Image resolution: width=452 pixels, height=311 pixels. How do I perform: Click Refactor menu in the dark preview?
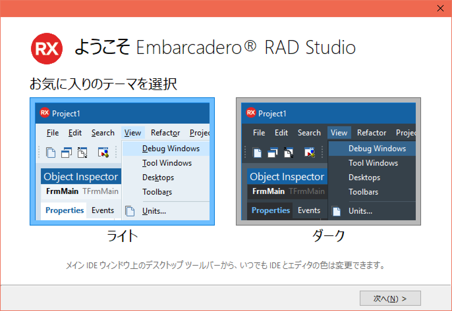point(372,133)
